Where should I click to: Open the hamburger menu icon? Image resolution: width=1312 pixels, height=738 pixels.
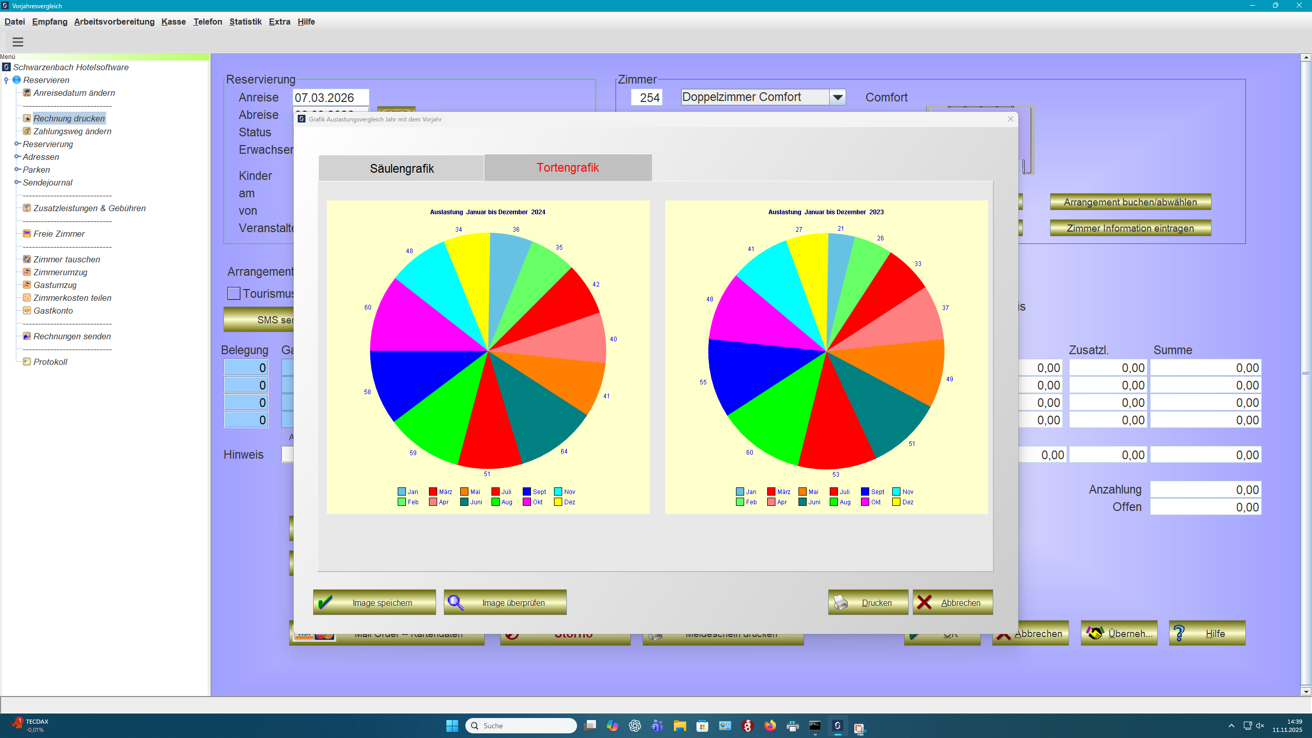pyautogui.click(x=18, y=42)
